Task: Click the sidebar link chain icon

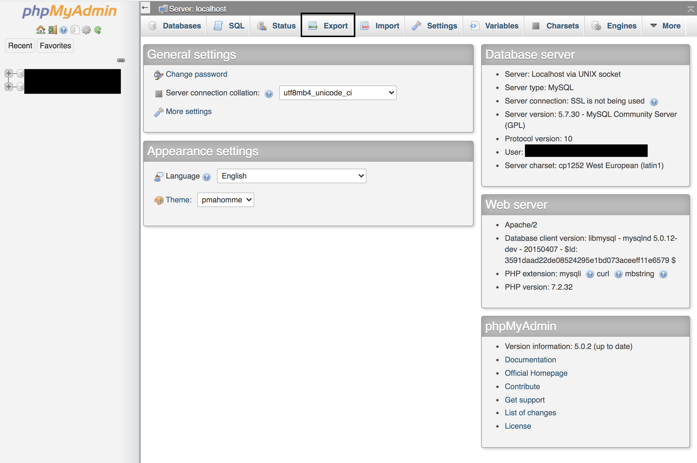Action: pos(121,60)
